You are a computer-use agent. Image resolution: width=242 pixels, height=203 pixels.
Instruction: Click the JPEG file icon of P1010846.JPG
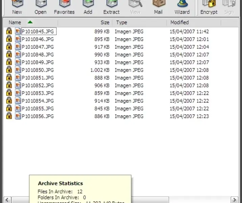click(18, 39)
